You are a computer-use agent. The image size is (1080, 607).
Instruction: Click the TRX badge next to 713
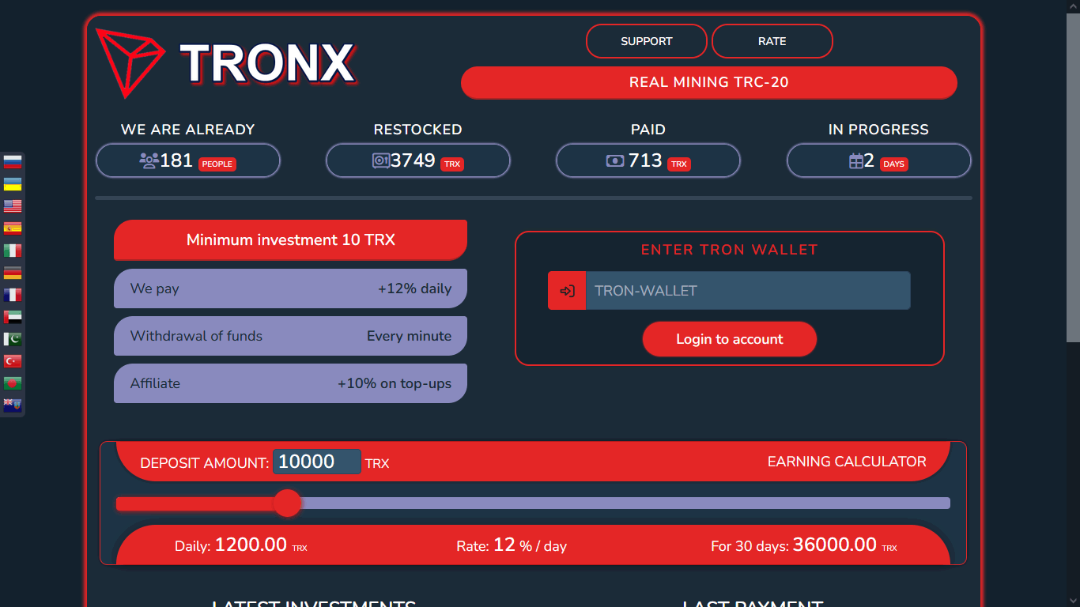point(679,164)
